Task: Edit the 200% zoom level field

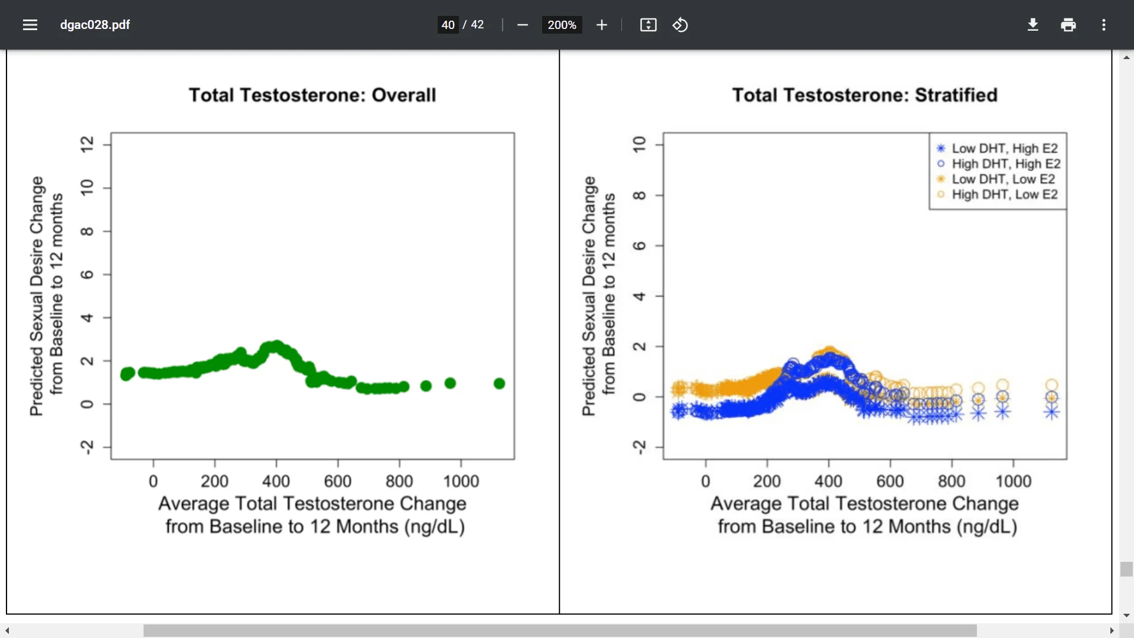Action: 562,25
